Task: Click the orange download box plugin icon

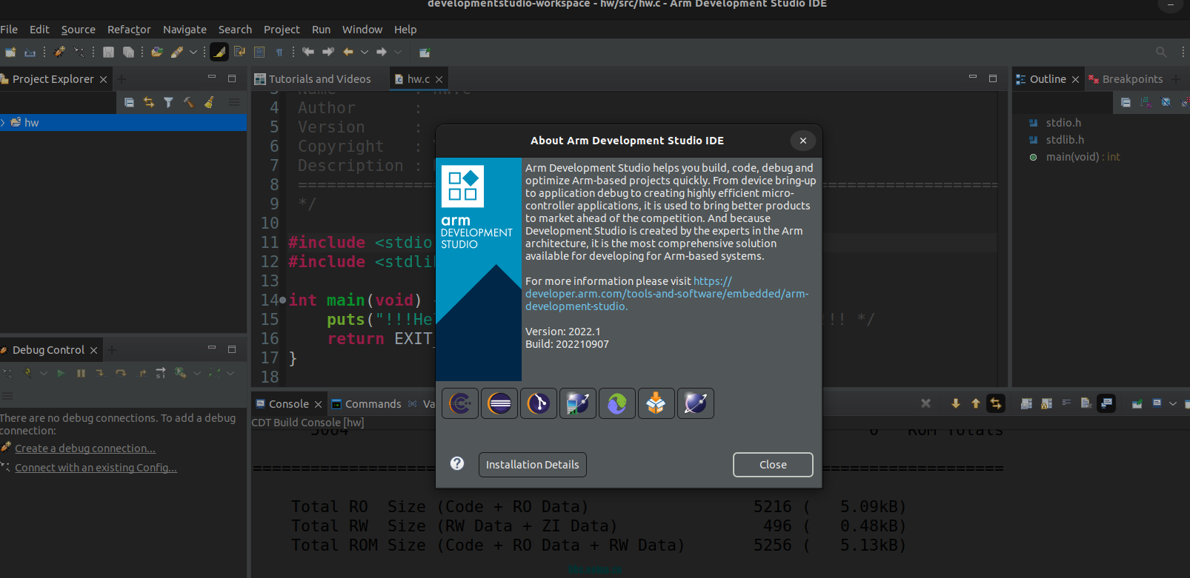Action: point(657,403)
